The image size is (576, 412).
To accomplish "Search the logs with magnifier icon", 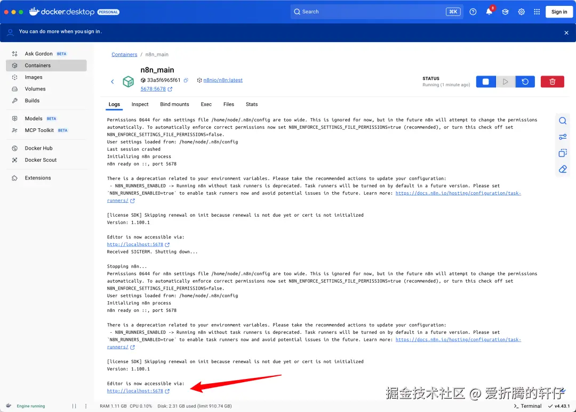I will 563,121.
